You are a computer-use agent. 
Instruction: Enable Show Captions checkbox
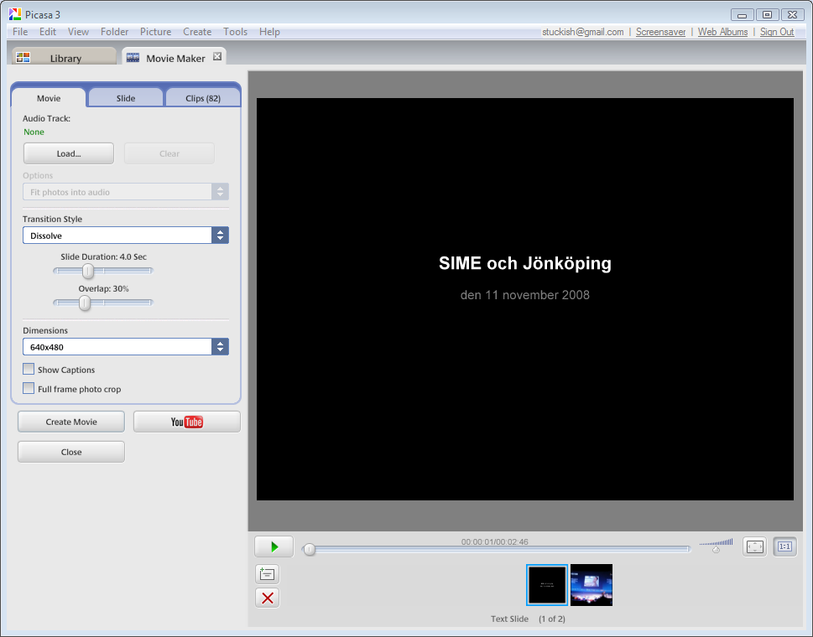click(x=29, y=369)
